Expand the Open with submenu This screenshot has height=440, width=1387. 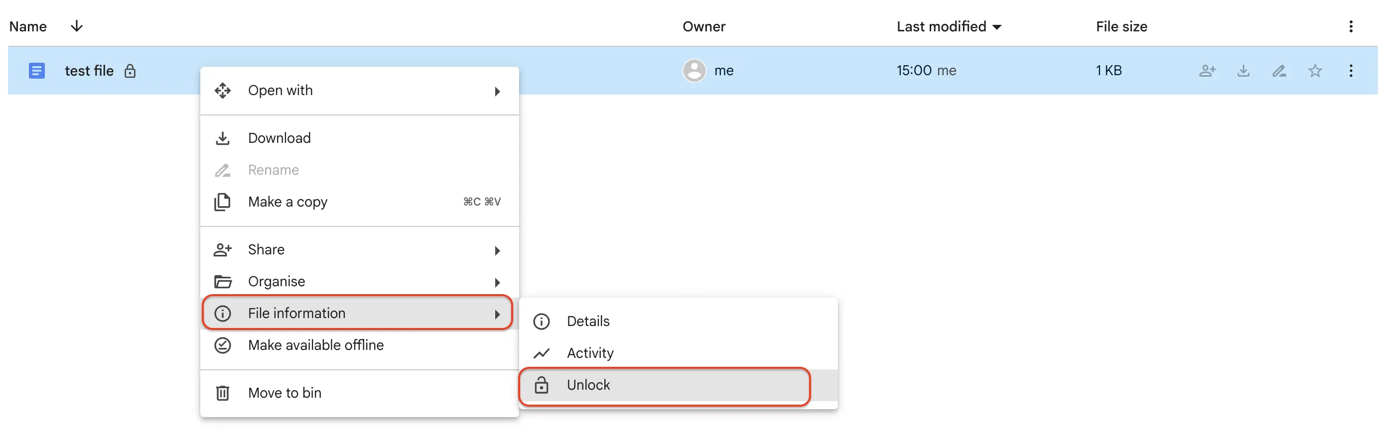tap(359, 91)
